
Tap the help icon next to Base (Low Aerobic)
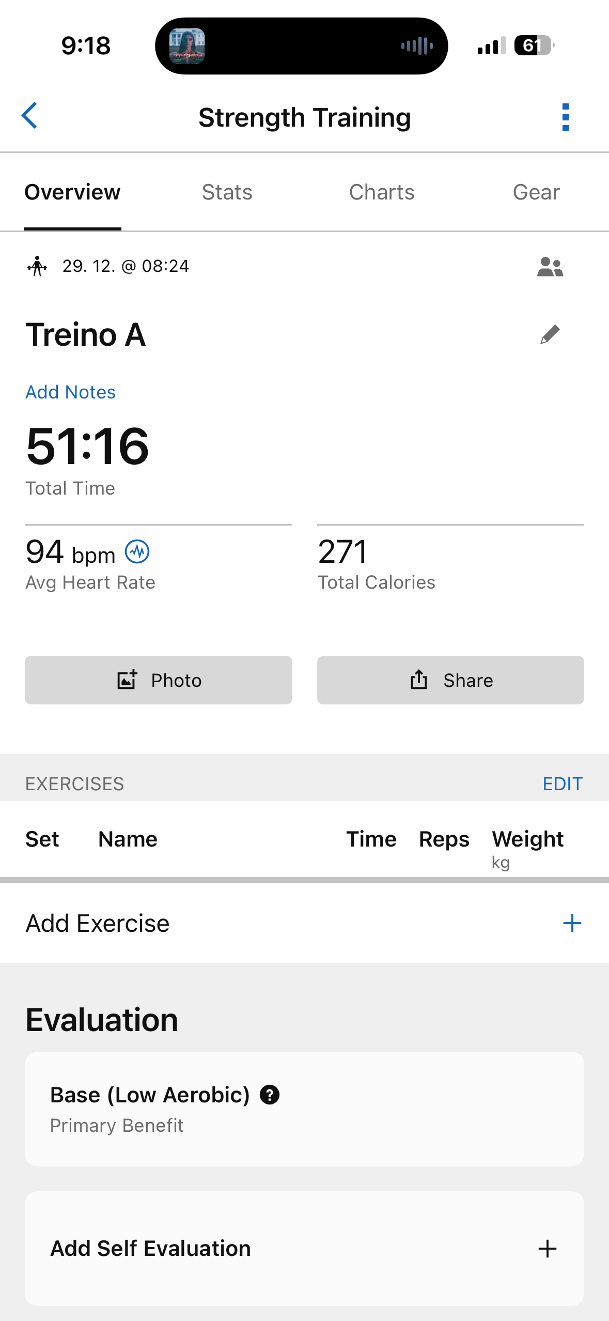coord(270,1094)
